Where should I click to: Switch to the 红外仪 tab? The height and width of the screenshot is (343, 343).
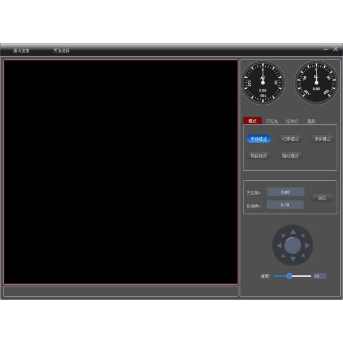click(x=292, y=121)
